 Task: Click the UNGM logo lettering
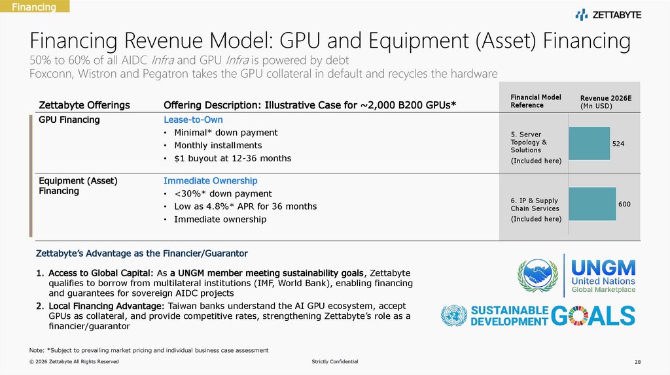pyautogui.click(x=603, y=267)
